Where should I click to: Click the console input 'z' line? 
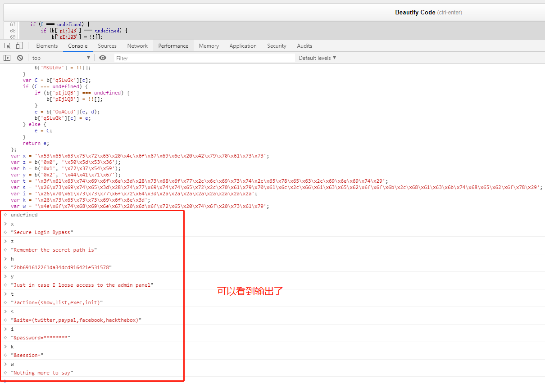12,241
